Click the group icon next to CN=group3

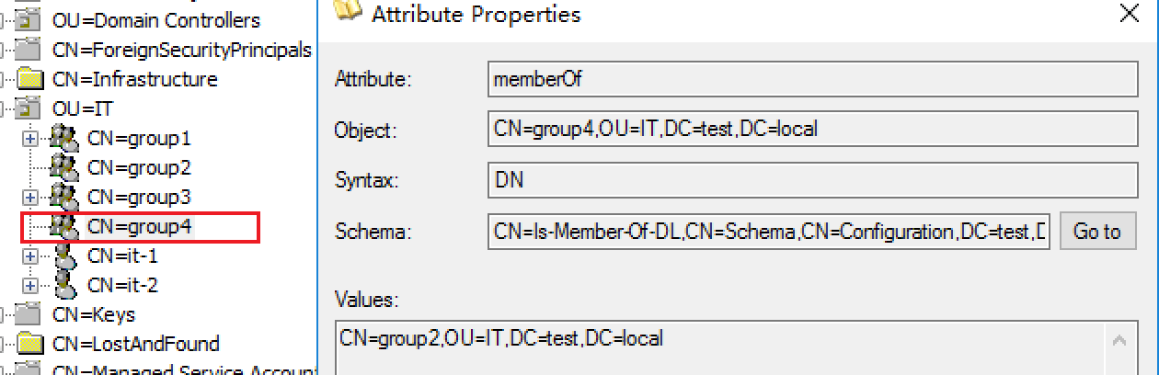point(63,197)
